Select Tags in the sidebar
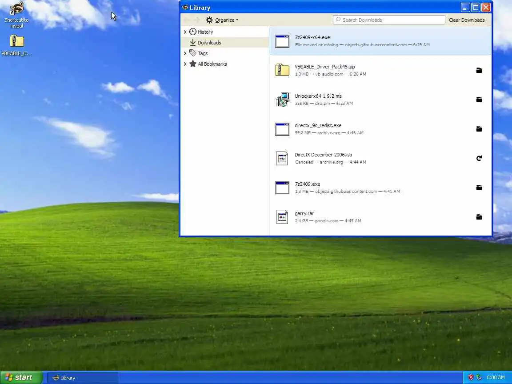The image size is (512, 384). point(224,53)
